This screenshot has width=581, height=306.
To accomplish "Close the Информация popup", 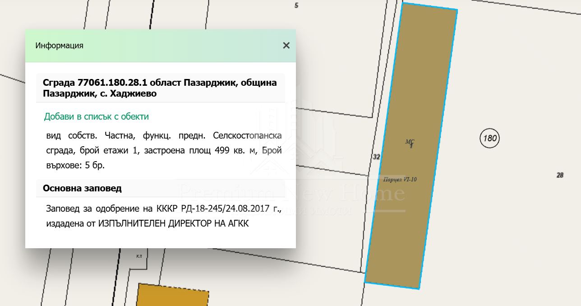I will tap(286, 45).
